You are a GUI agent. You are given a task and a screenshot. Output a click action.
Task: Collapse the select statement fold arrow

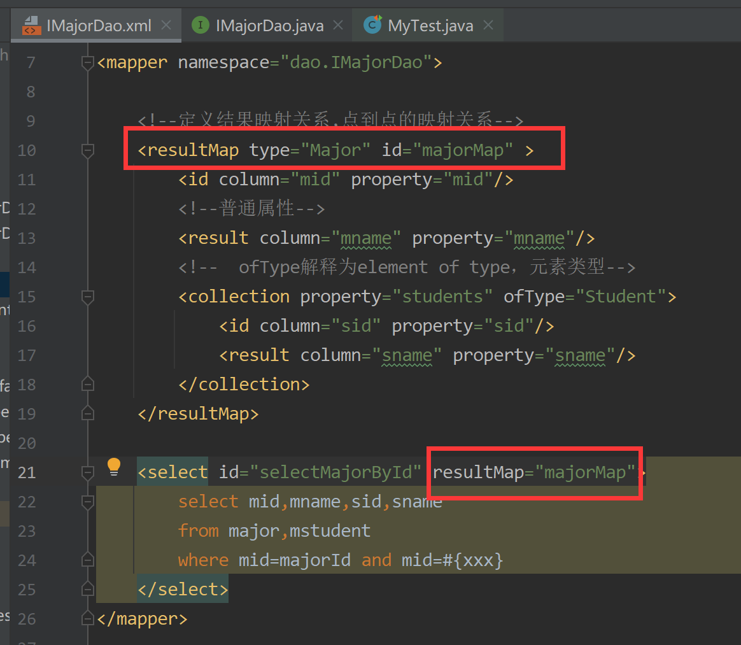click(x=87, y=472)
